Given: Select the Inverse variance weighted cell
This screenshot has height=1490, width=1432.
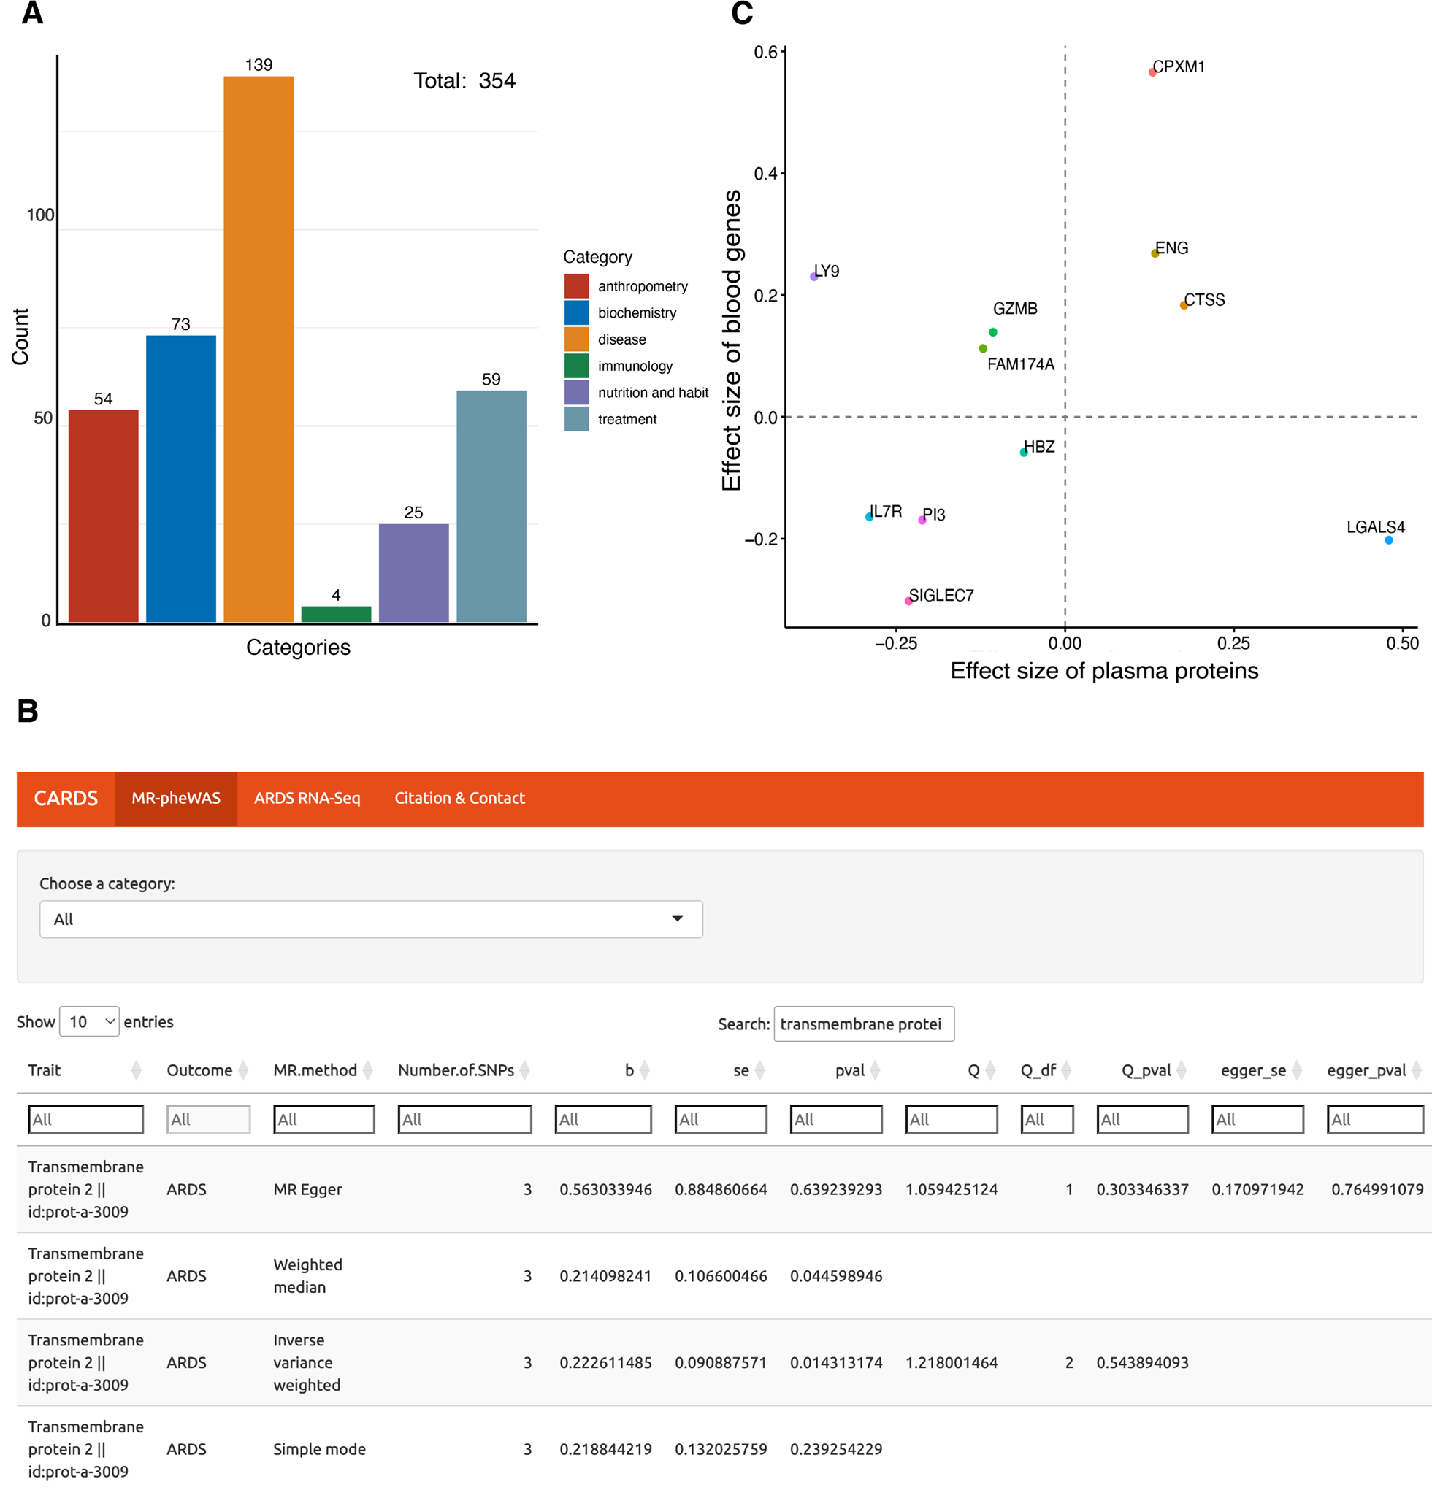Looking at the screenshot, I should tap(307, 1362).
